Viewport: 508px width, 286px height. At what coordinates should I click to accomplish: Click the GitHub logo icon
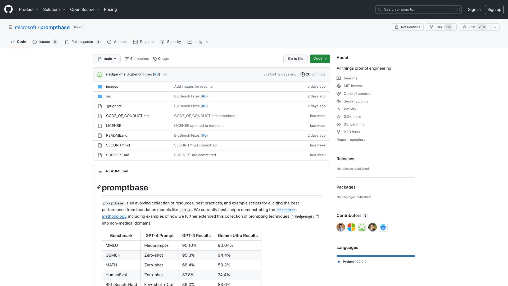[8, 10]
